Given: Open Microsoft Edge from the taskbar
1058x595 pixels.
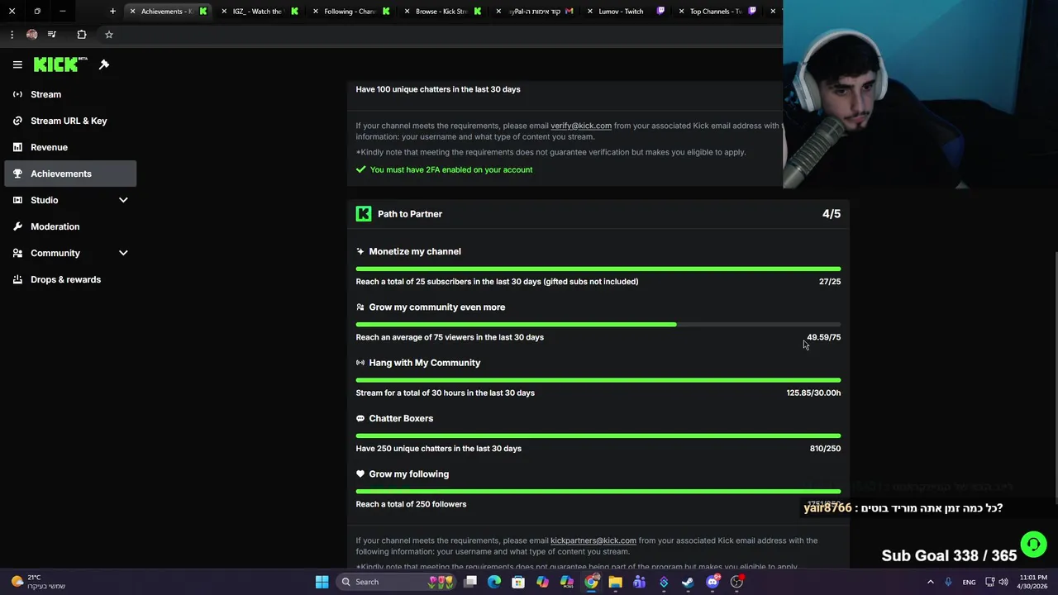Looking at the screenshot, I should point(494,582).
